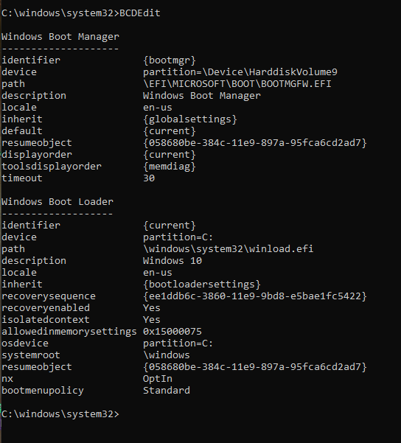This screenshot has width=401, height=443.
Task: Click the Windows Boot Manager heading
Action: [x=60, y=37]
